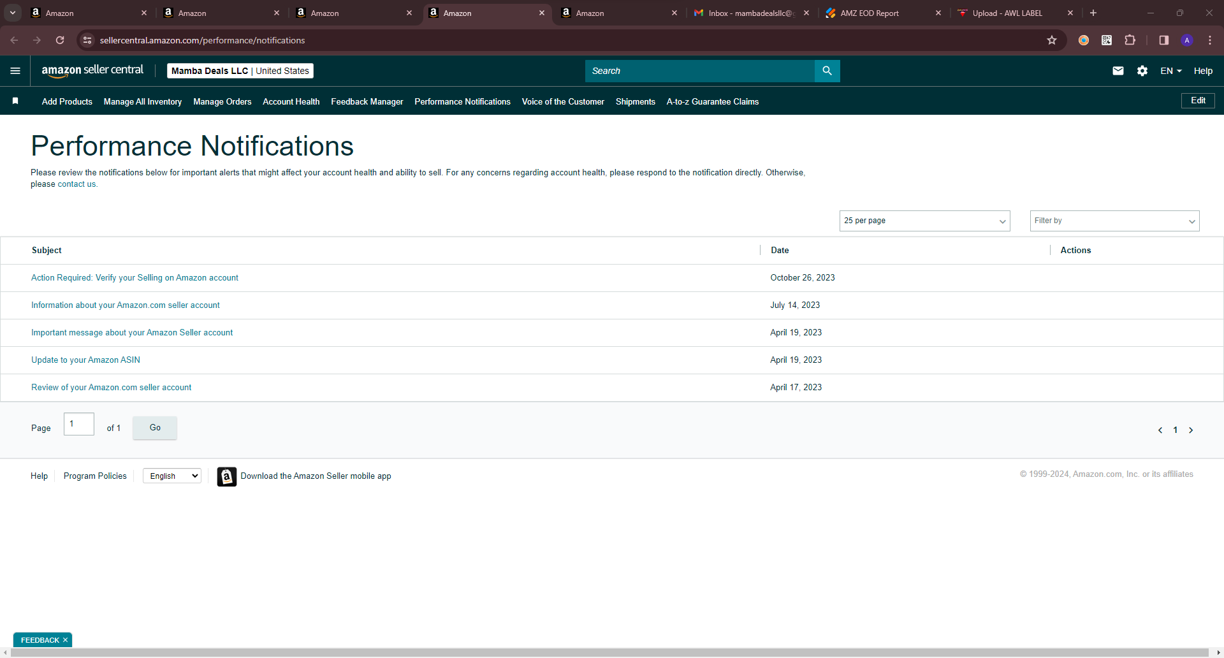Go to next page with right chevron
Viewport: 1224px width, 658px height.
point(1191,430)
